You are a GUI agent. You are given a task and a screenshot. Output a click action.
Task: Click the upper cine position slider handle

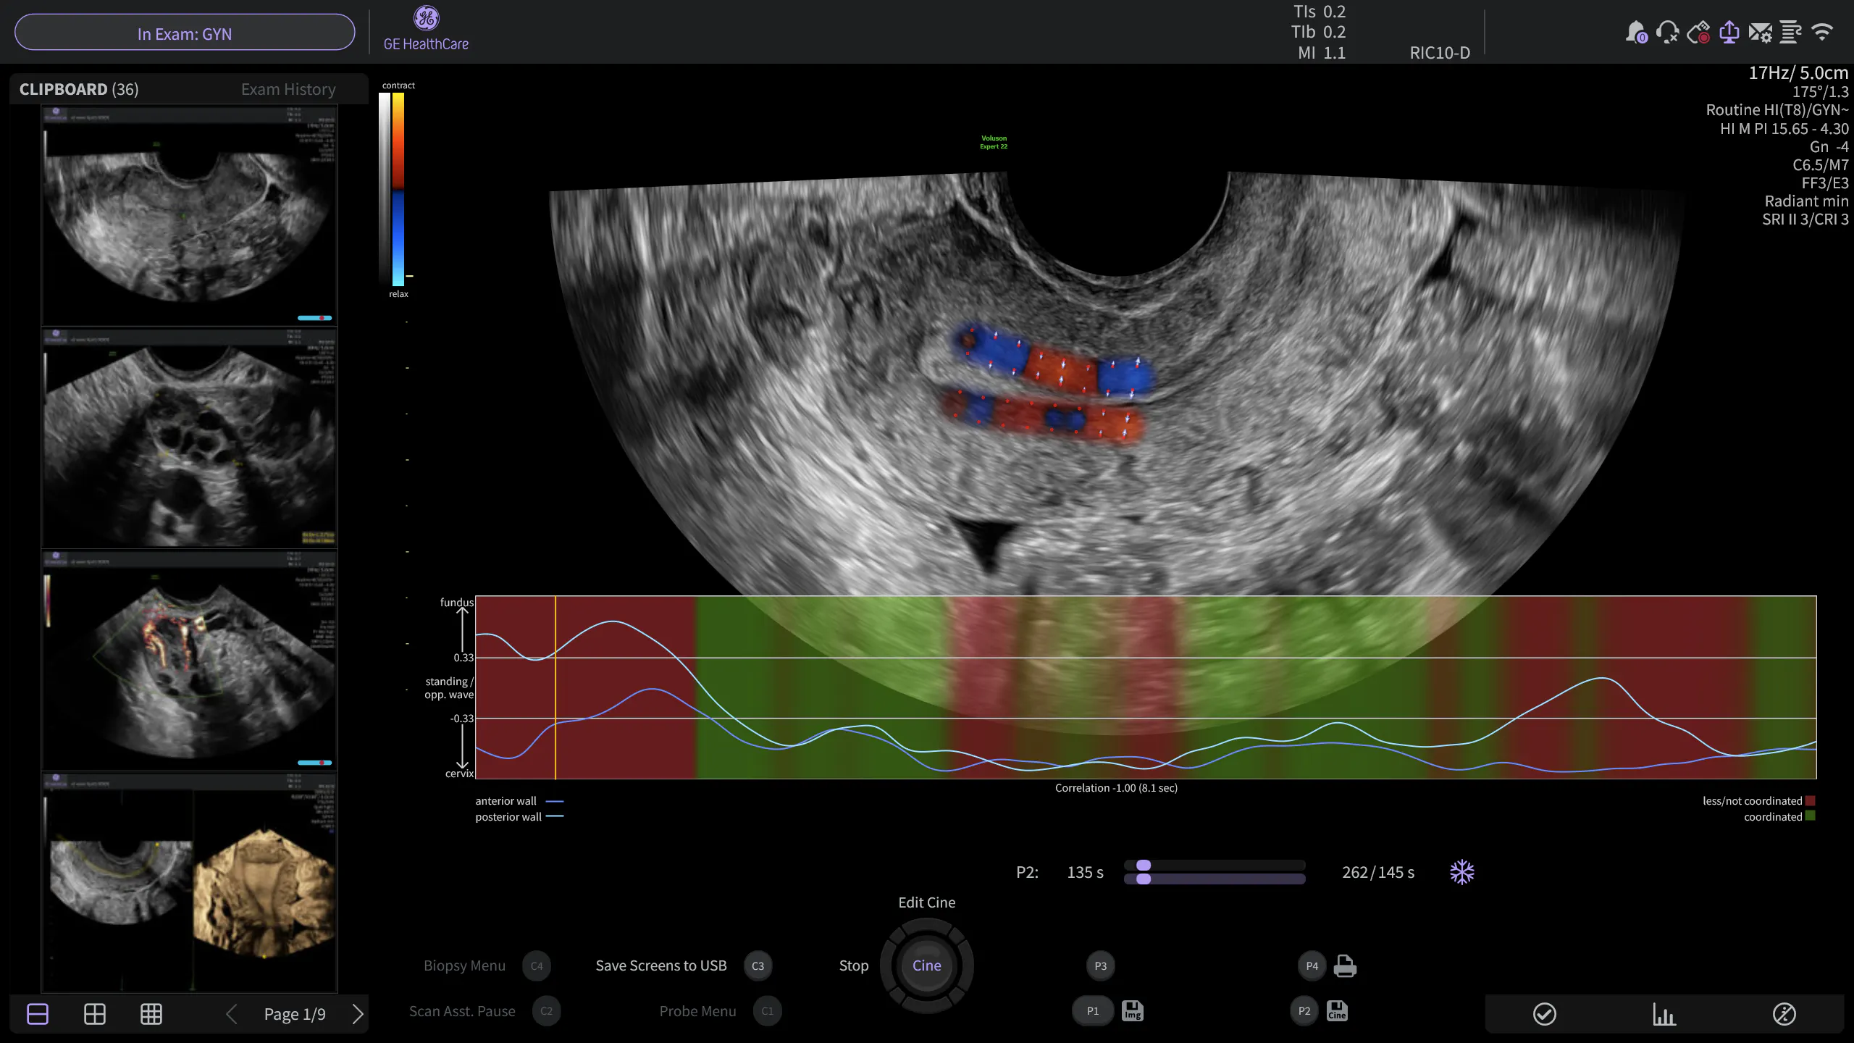point(1144,865)
